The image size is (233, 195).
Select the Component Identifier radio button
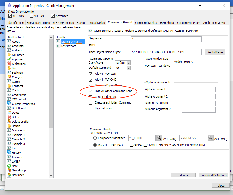pos(95,138)
